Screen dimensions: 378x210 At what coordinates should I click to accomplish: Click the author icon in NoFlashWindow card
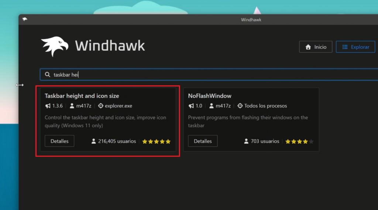click(212, 106)
